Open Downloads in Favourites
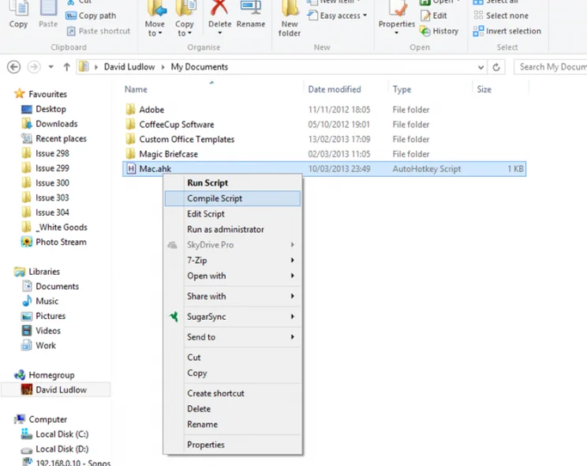Screen dimensions: 587x466 click(x=50, y=124)
